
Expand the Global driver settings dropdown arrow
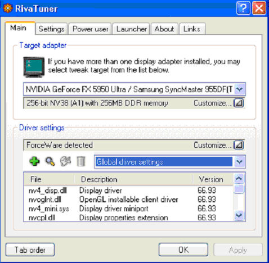239,162
